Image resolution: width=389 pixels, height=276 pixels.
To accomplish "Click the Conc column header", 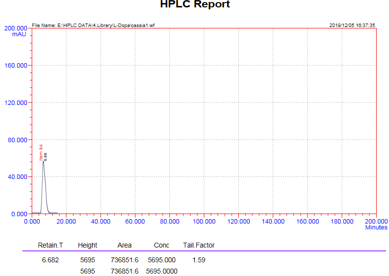I will tap(161, 245).
